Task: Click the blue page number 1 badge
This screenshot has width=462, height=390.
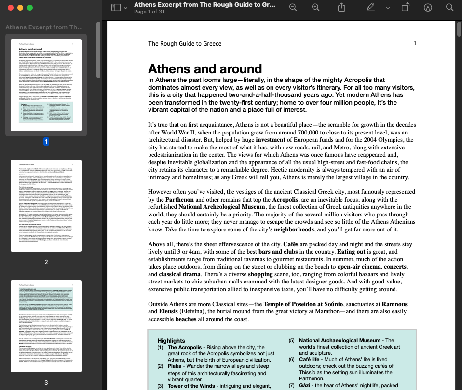Action: (x=46, y=142)
